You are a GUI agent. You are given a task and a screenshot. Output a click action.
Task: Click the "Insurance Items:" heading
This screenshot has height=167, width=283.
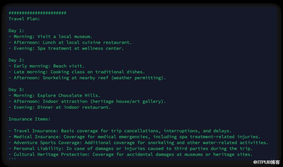point(30,119)
